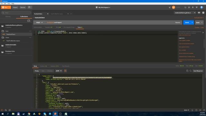Open the POST method dropdown

click(x=39, y=23)
